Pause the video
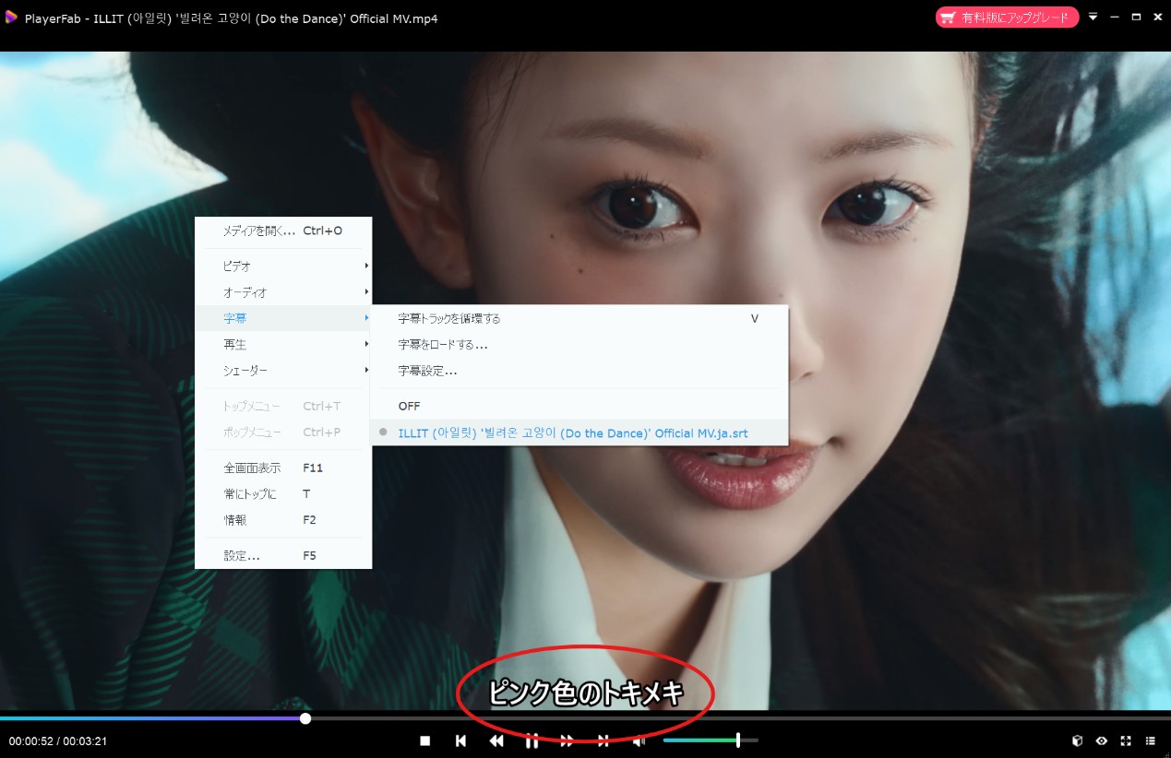 (x=532, y=740)
